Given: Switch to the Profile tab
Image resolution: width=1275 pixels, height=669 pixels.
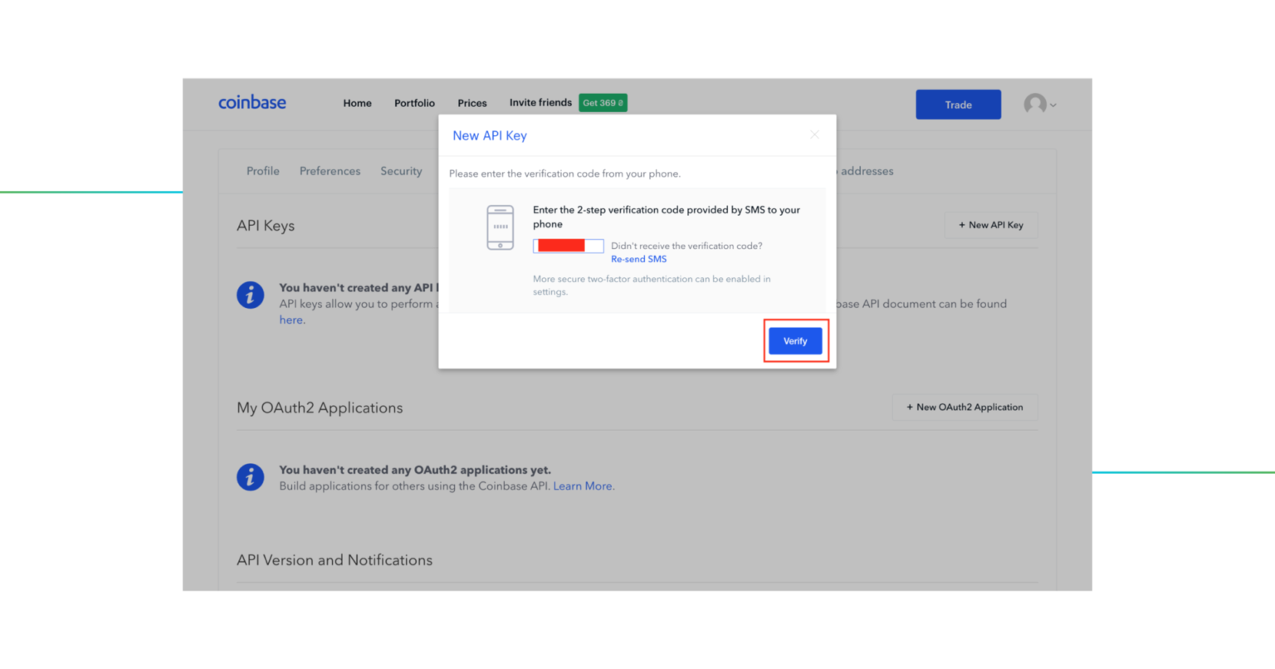Looking at the screenshot, I should [263, 171].
